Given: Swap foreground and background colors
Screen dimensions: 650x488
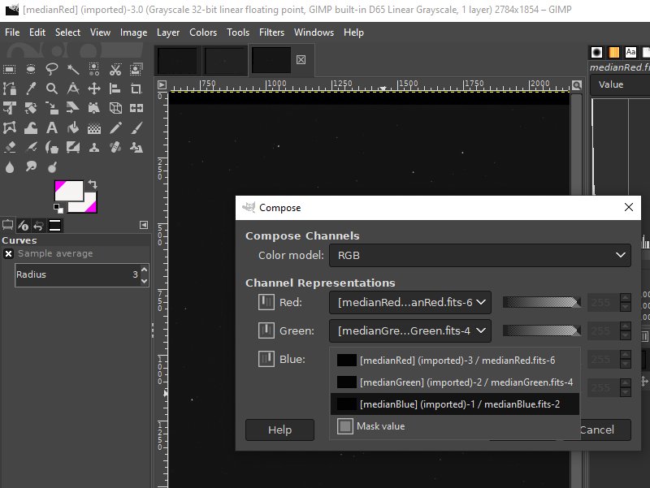Looking at the screenshot, I should [92, 184].
